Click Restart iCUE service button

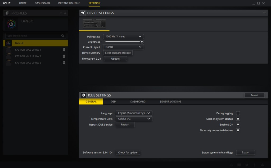point(125,124)
